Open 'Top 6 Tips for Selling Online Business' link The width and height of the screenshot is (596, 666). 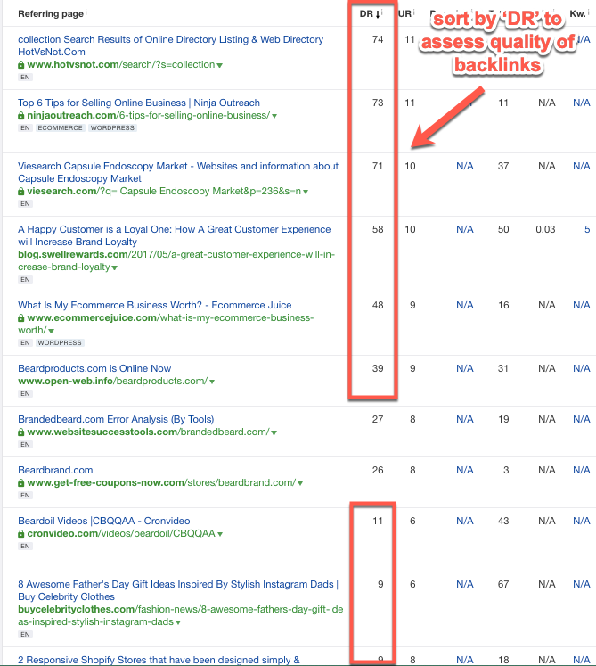139,103
